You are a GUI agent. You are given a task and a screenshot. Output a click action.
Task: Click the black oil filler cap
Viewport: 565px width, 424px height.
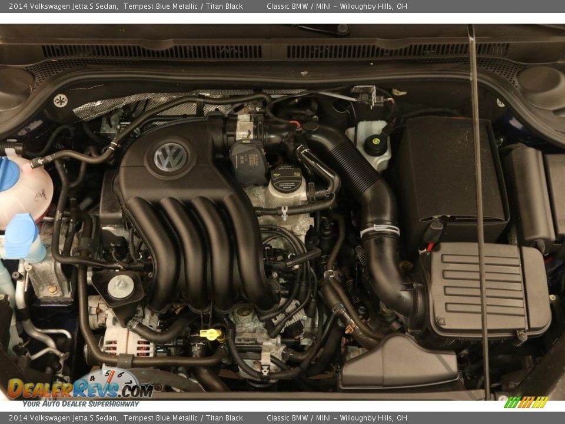tap(287, 179)
